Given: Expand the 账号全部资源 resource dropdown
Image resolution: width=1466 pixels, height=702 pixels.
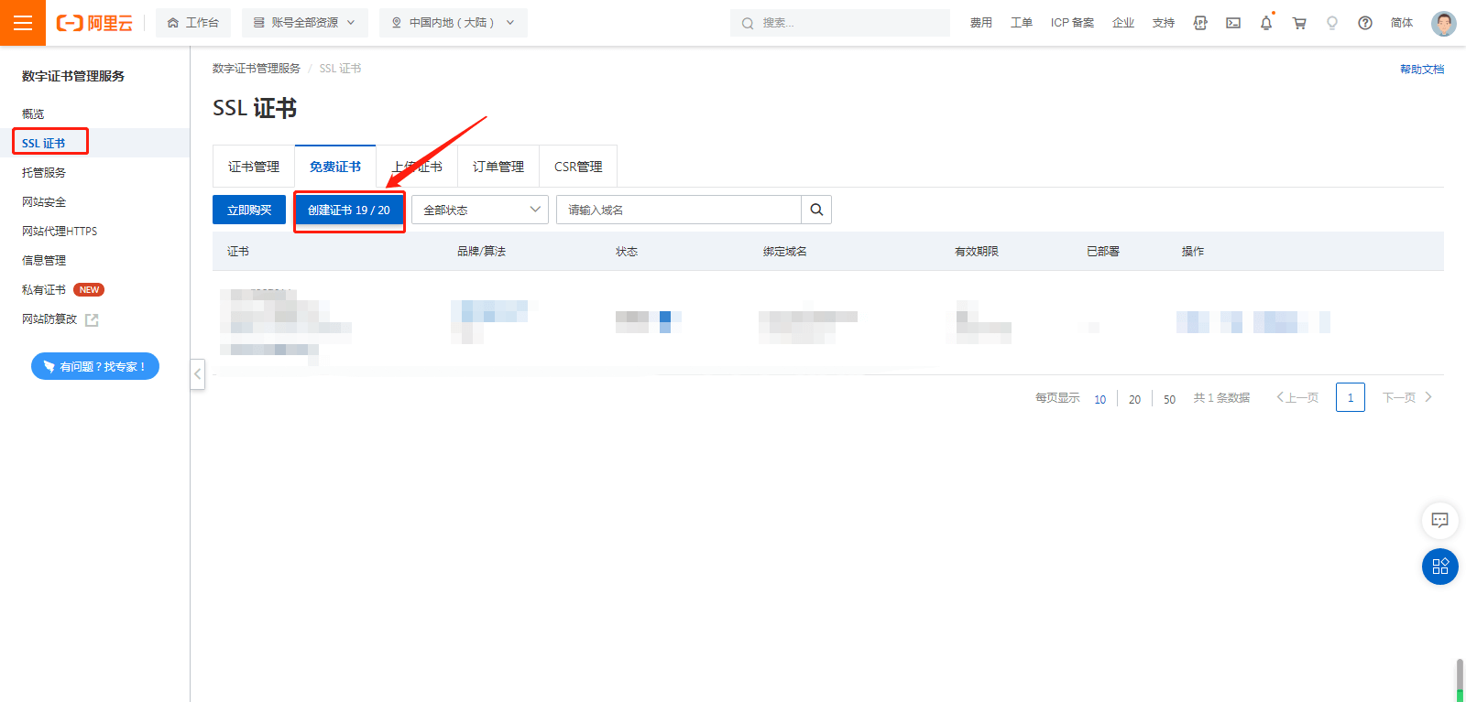Looking at the screenshot, I should 304,23.
